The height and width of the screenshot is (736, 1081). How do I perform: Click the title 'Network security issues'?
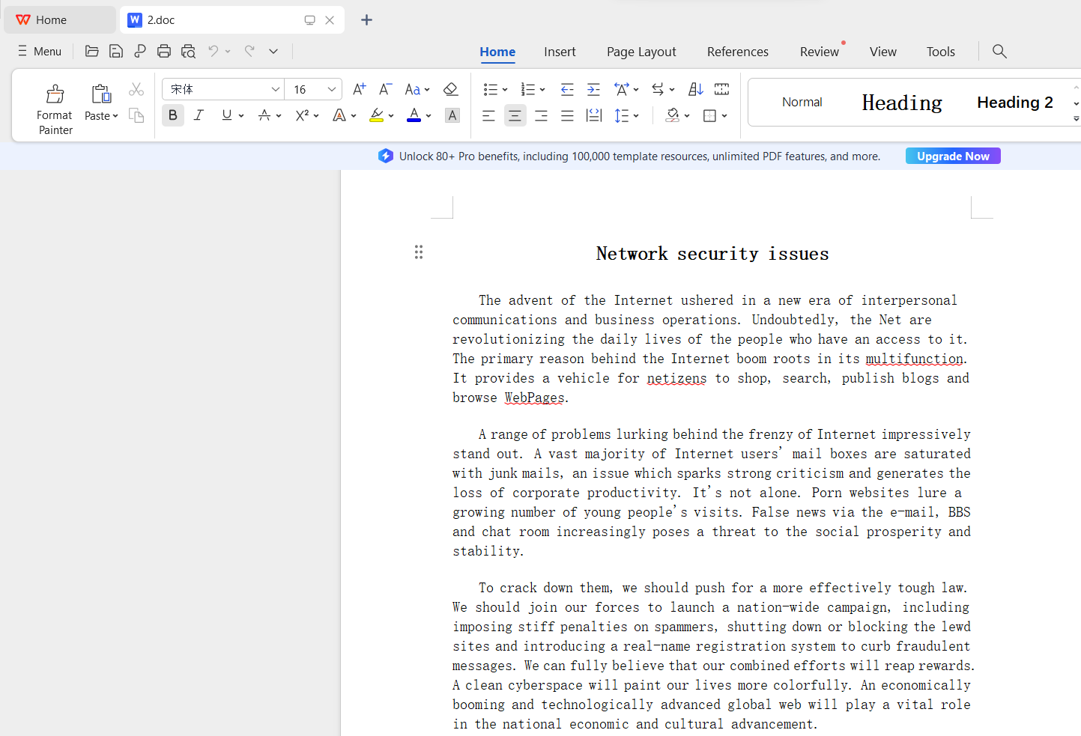(x=712, y=254)
